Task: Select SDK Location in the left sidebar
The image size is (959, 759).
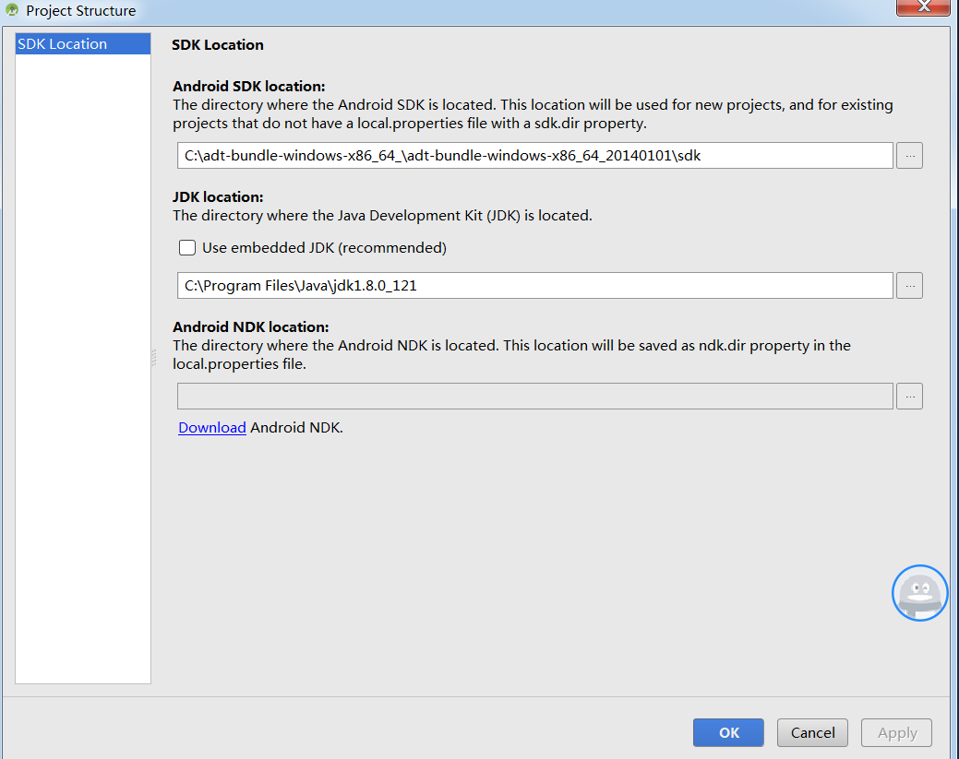Action: (82, 44)
